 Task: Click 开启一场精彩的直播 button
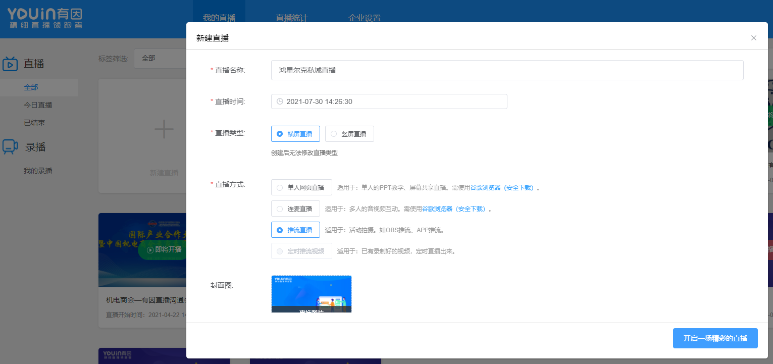point(715,338)
